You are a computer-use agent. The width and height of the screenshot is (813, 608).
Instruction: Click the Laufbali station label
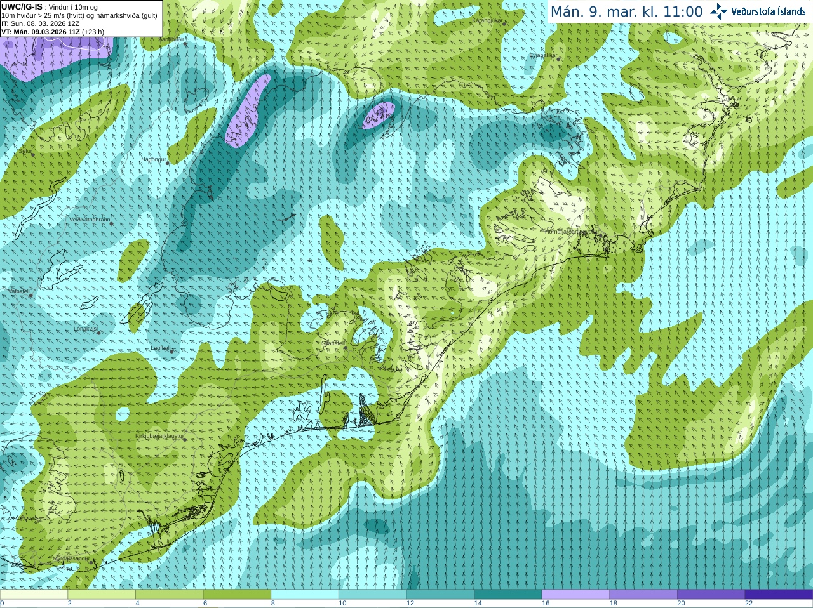point(161,348)
